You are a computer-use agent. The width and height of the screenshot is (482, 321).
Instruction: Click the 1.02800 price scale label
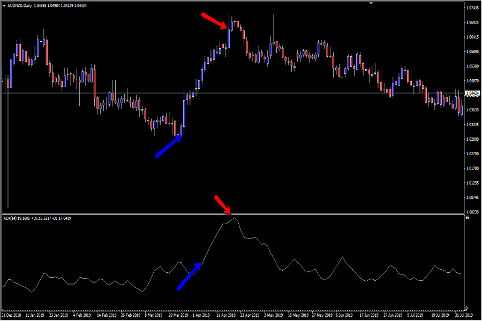473,139
